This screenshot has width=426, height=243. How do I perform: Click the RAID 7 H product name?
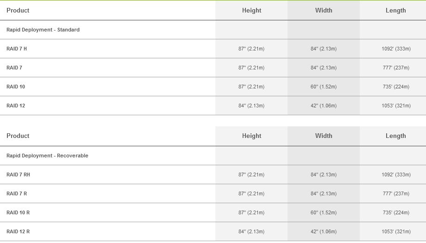[17, 49]
